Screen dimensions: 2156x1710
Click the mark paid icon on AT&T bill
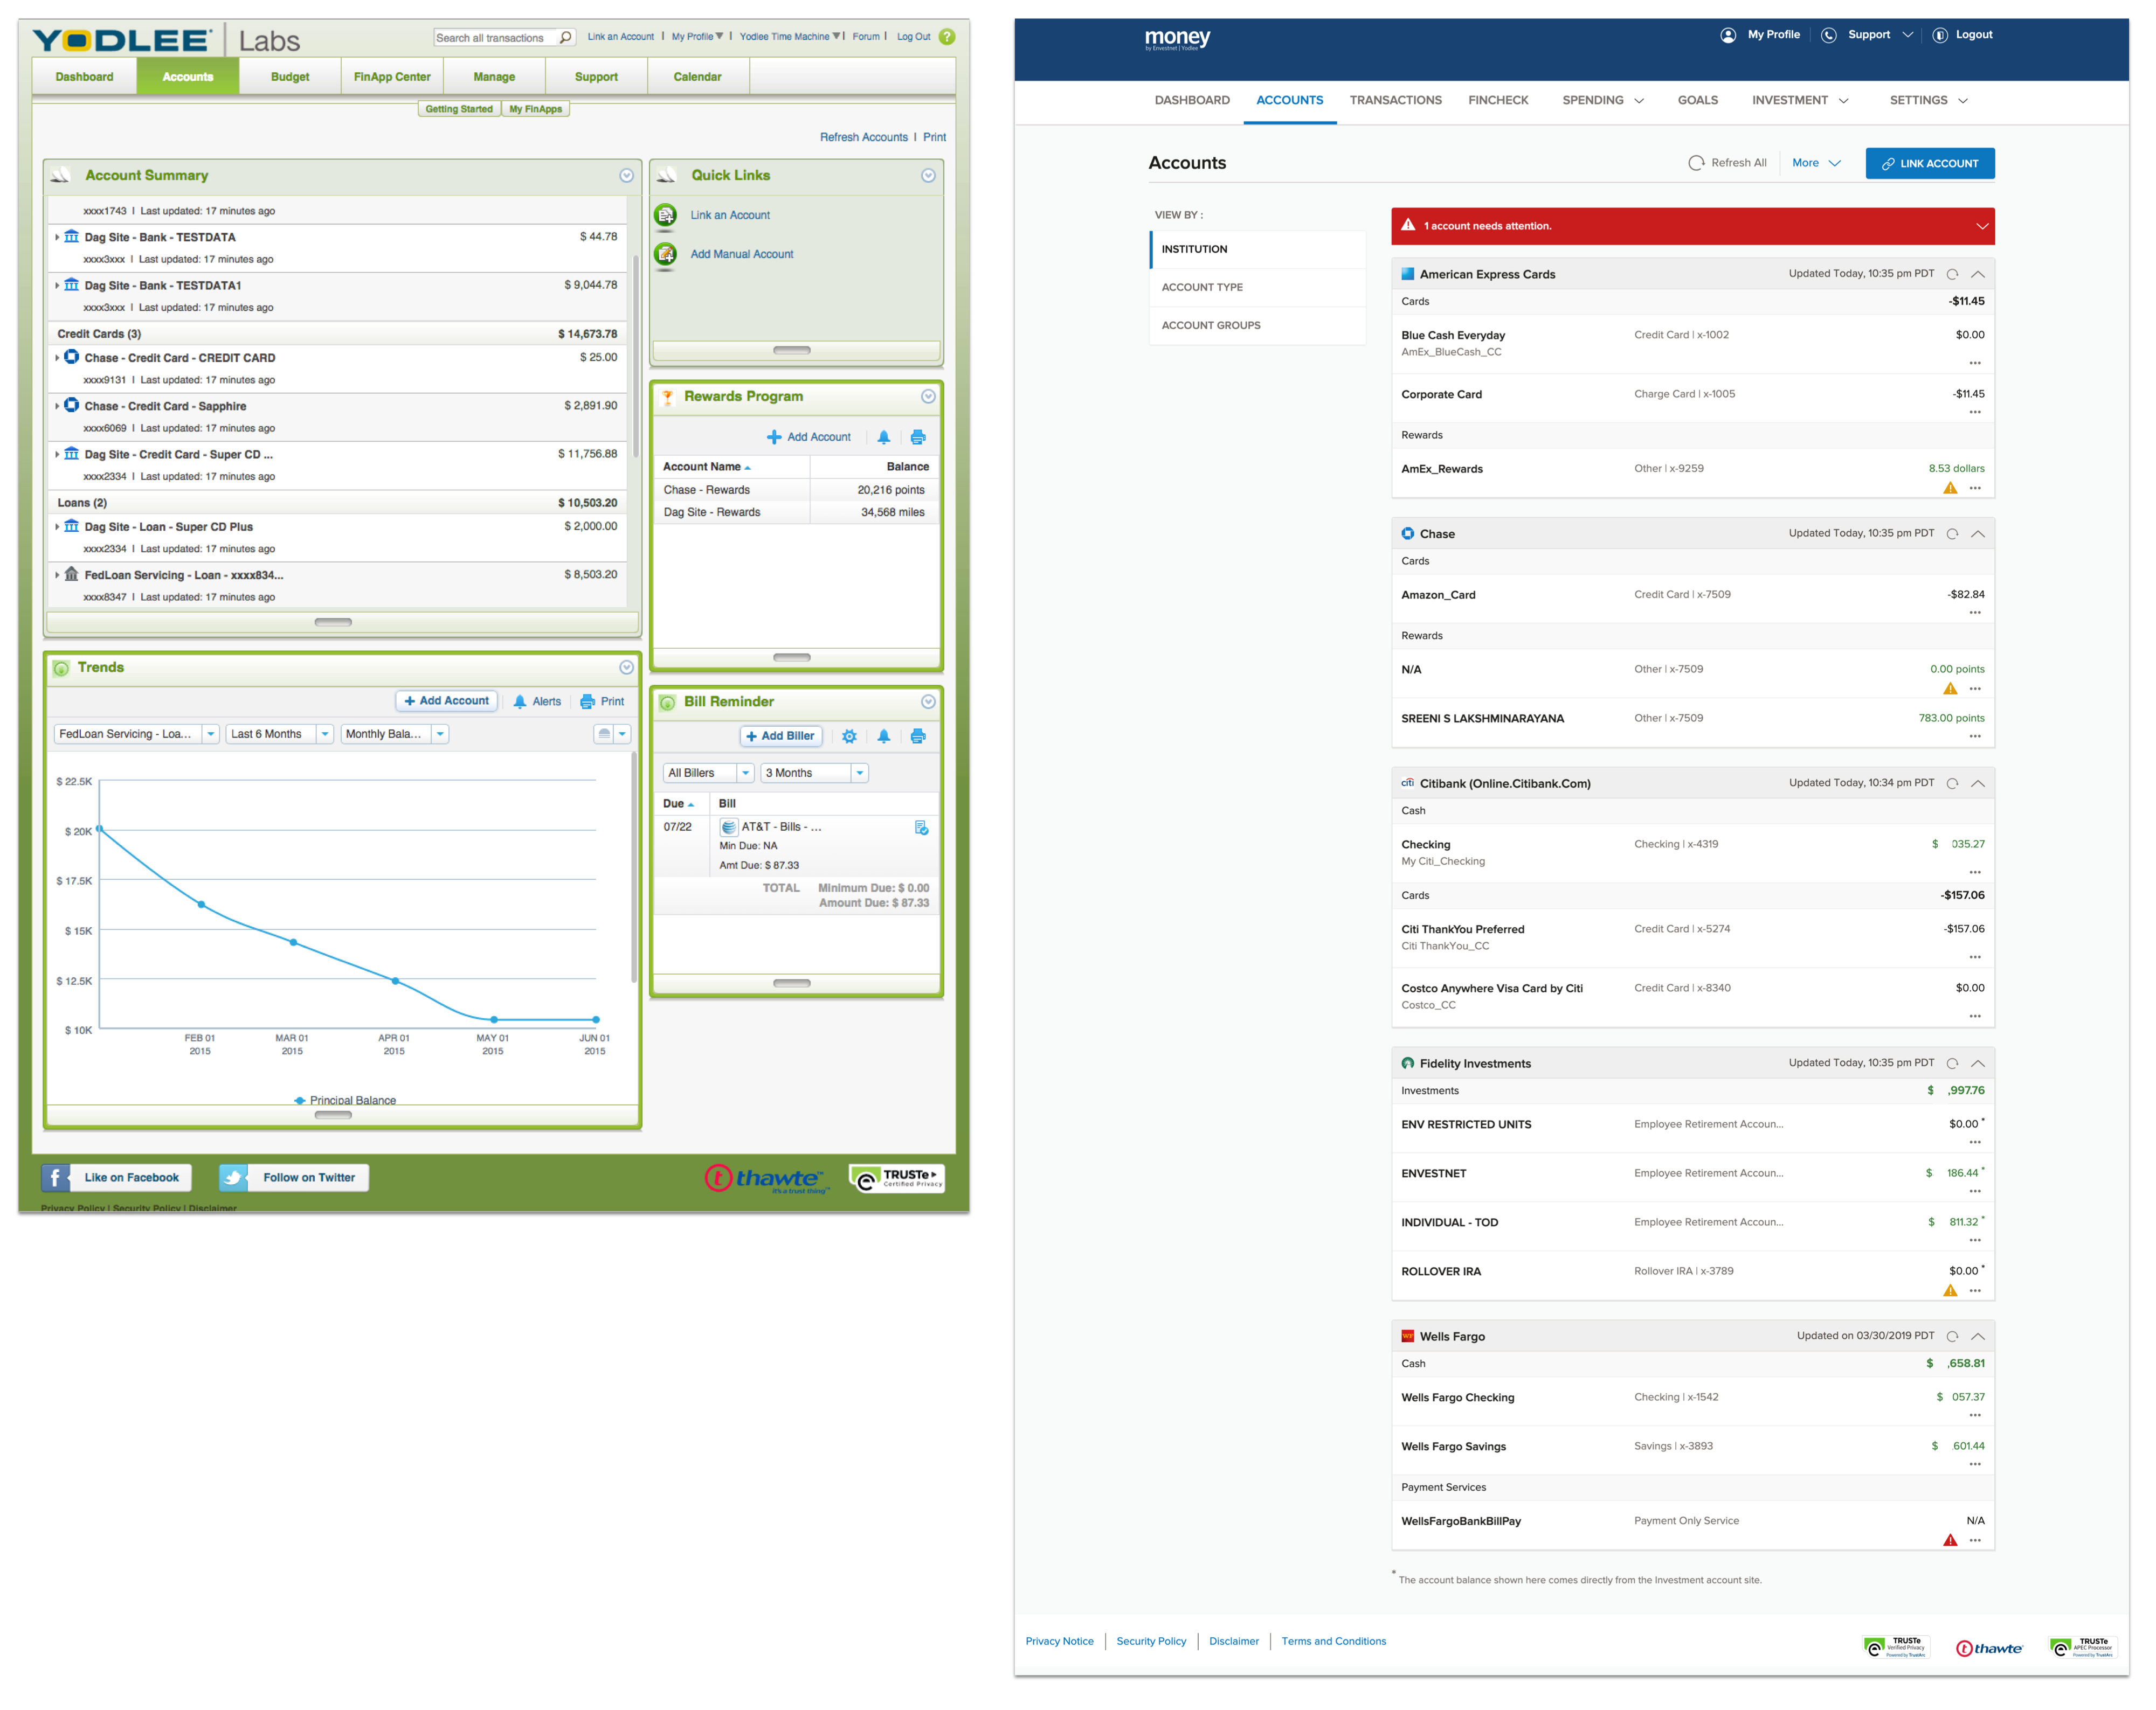tap(921, 828)
